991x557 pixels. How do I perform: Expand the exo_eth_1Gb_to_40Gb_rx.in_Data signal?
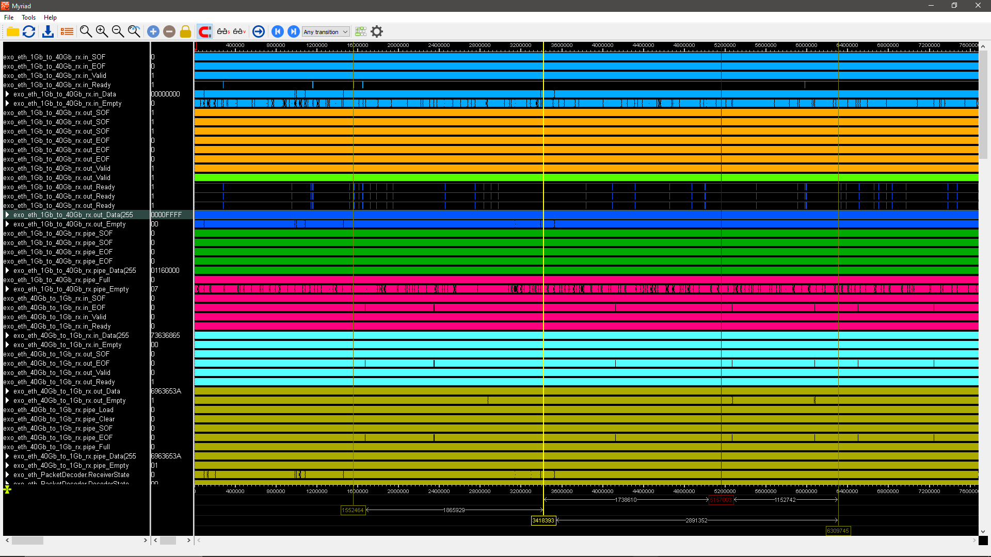[7, 94]
